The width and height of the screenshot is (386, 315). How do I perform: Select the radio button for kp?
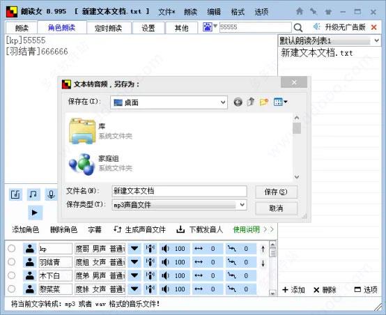click(x=11, y=249)
